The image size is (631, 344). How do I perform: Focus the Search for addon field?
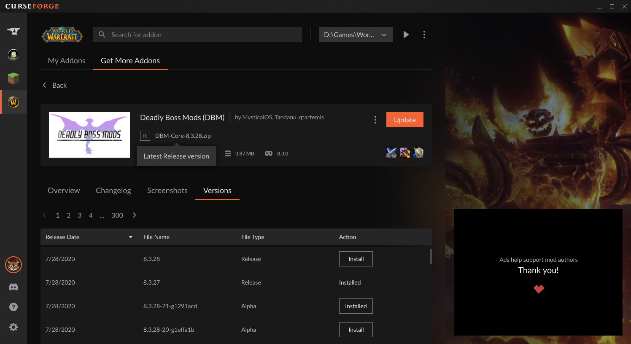click(197, 35)
